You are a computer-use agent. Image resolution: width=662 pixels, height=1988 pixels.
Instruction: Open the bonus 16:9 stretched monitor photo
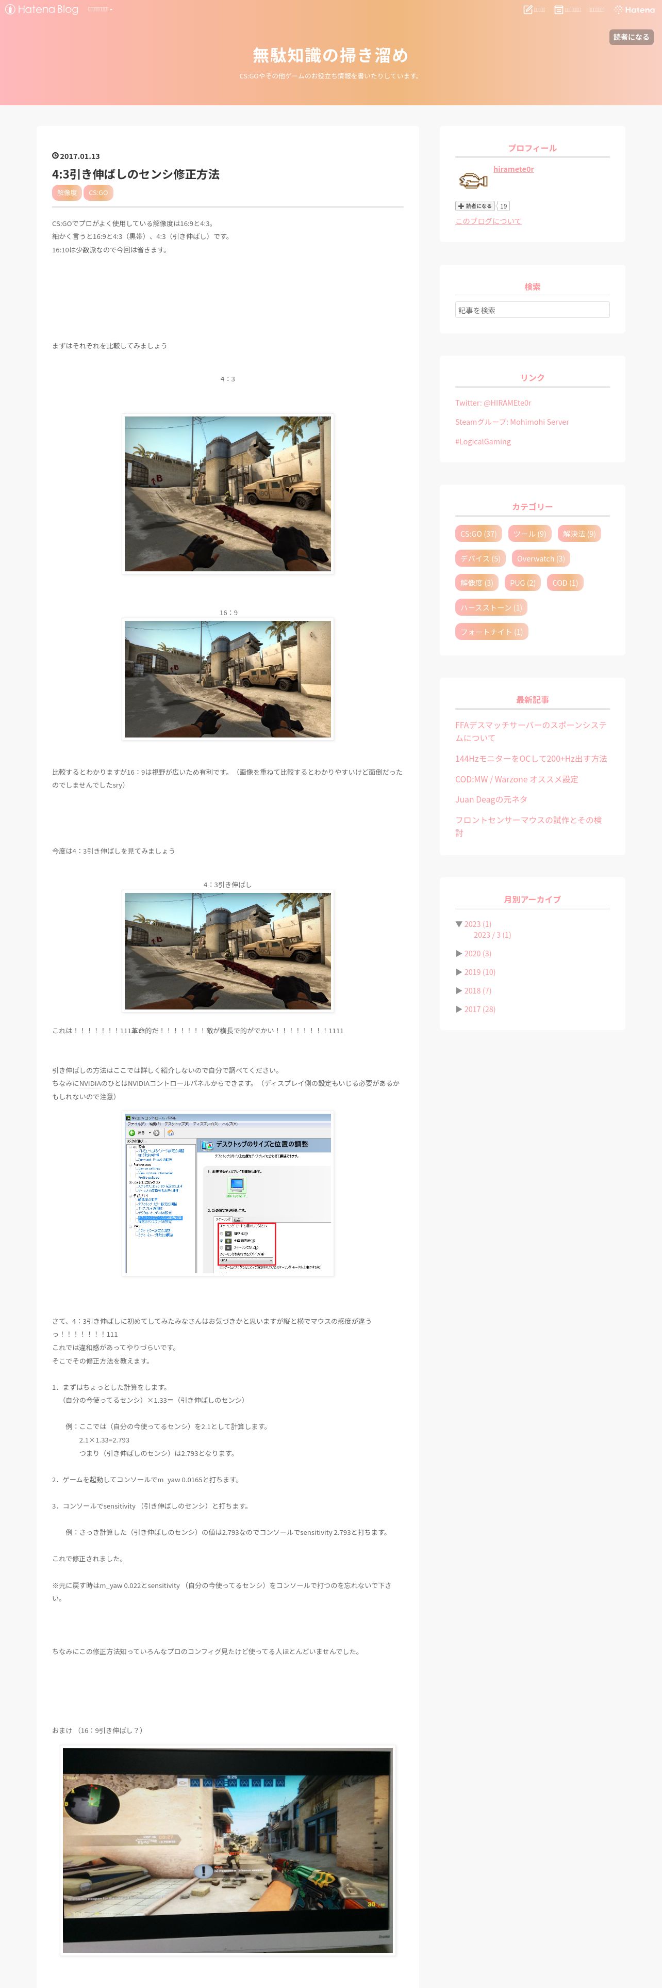[228, 1850]
